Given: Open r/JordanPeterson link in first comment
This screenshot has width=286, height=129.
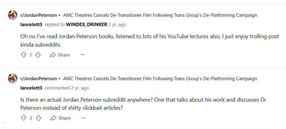Looking at the screenshot, I should (39, 15).
